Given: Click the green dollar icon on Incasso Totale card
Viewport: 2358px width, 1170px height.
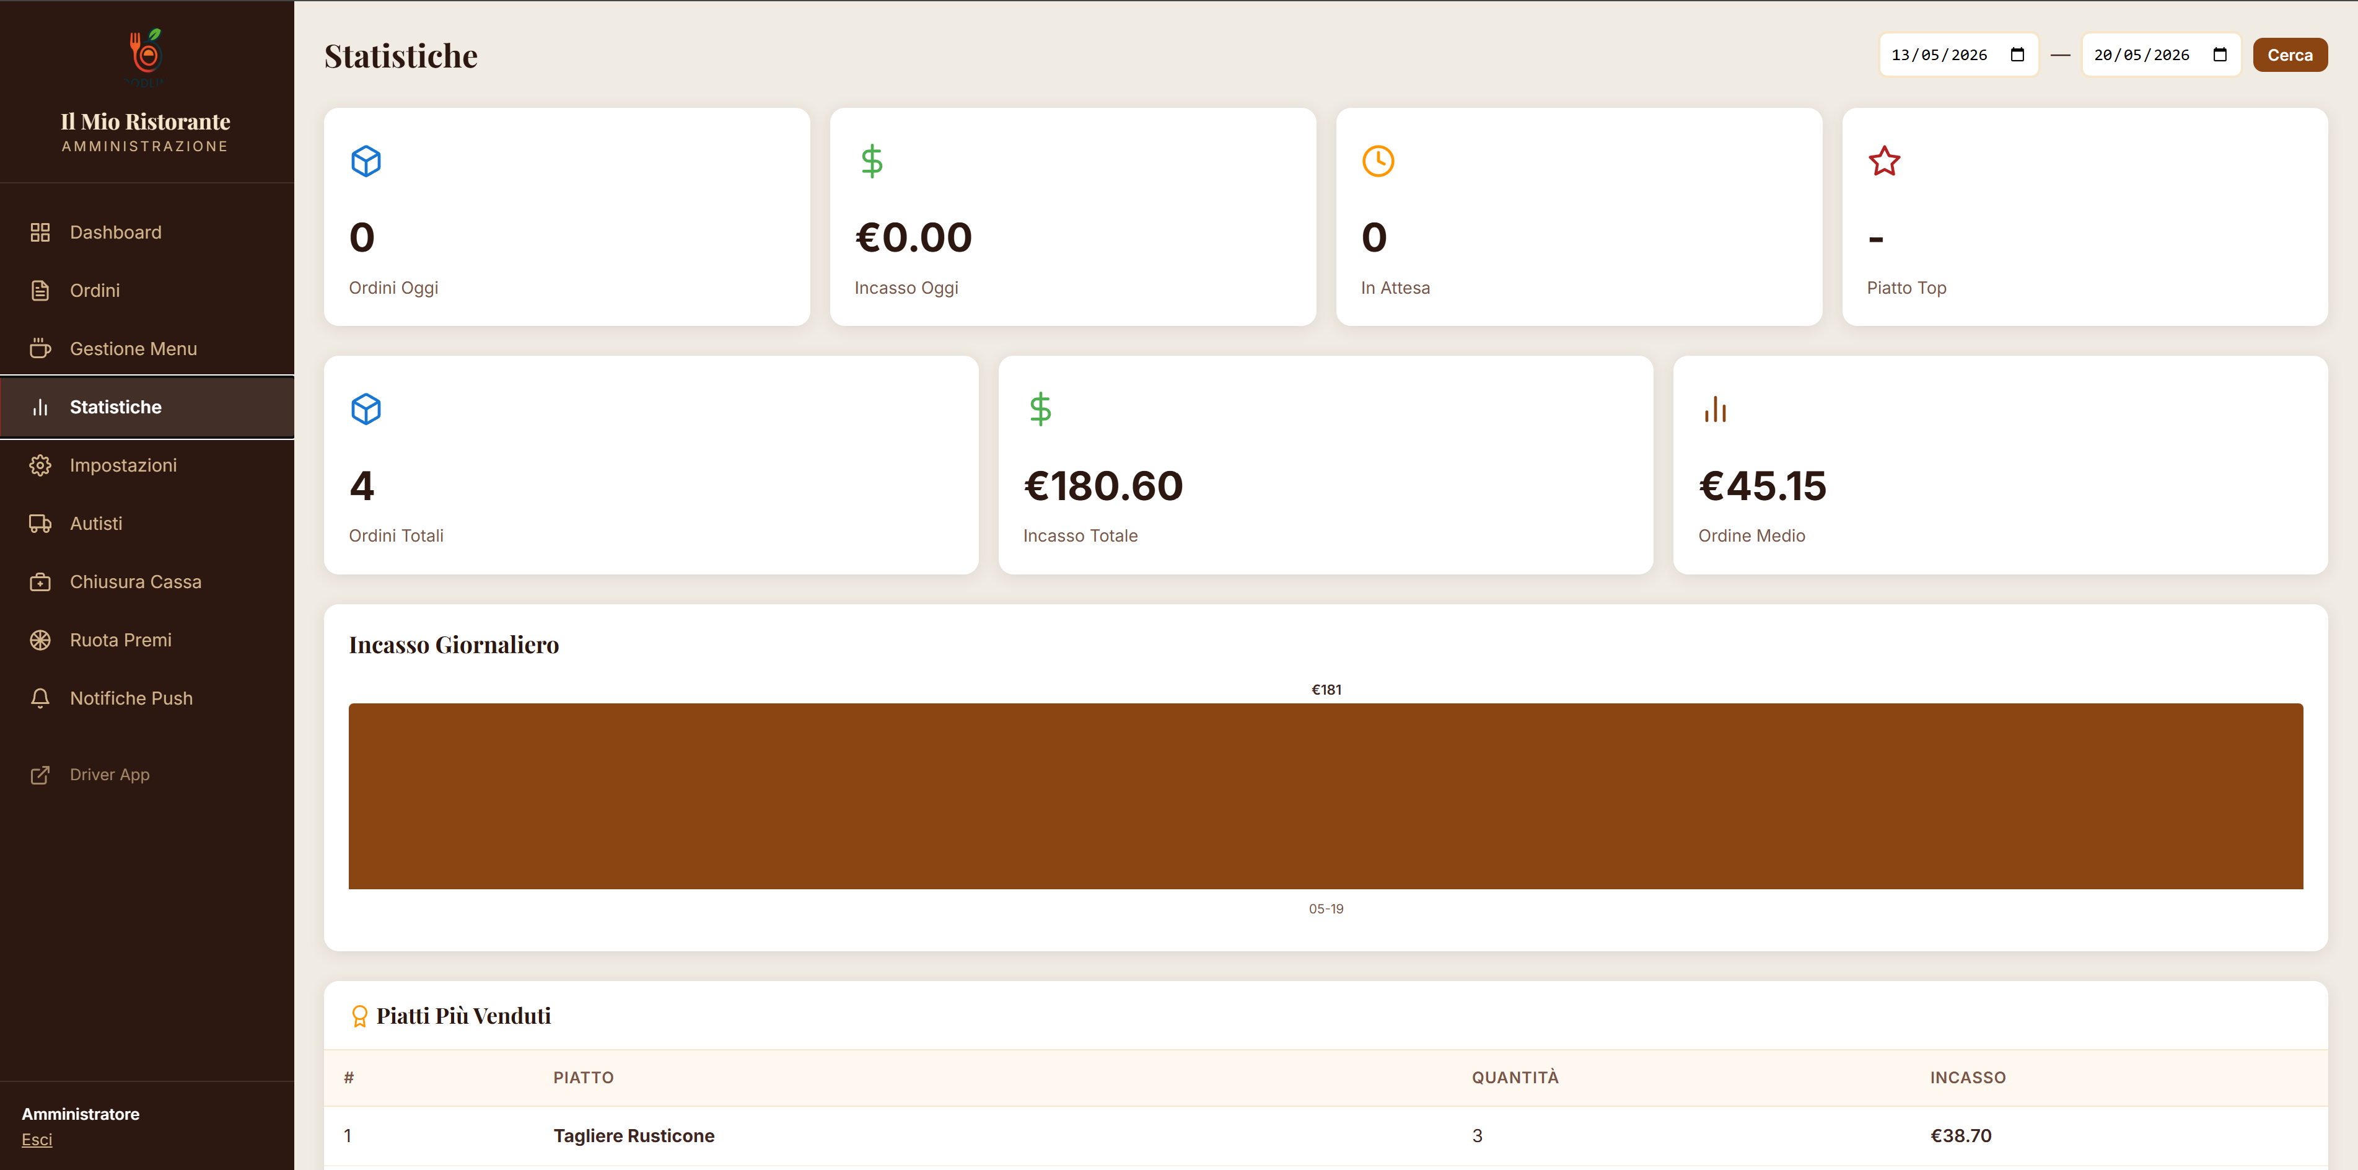Looking at the screenshot, I should [1041, 409].
